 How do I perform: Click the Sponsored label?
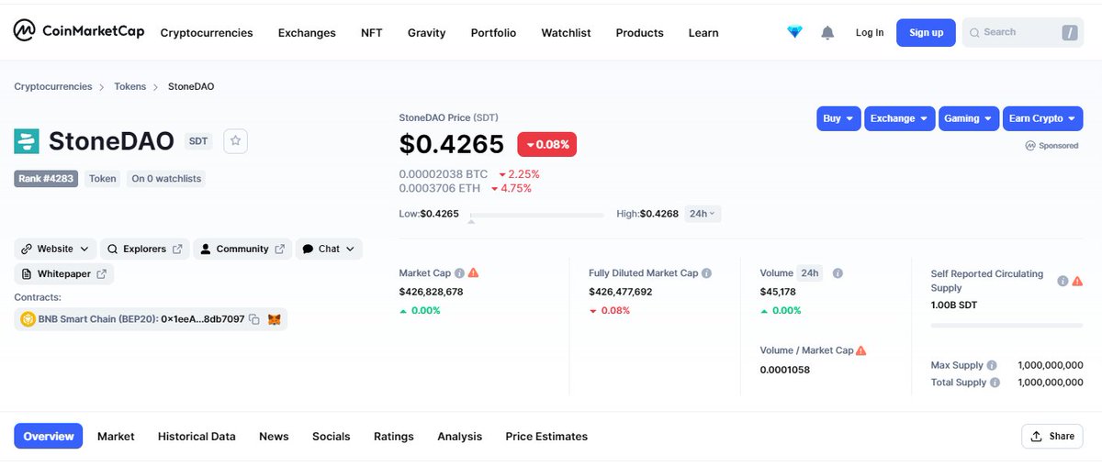pos(1052,146)
